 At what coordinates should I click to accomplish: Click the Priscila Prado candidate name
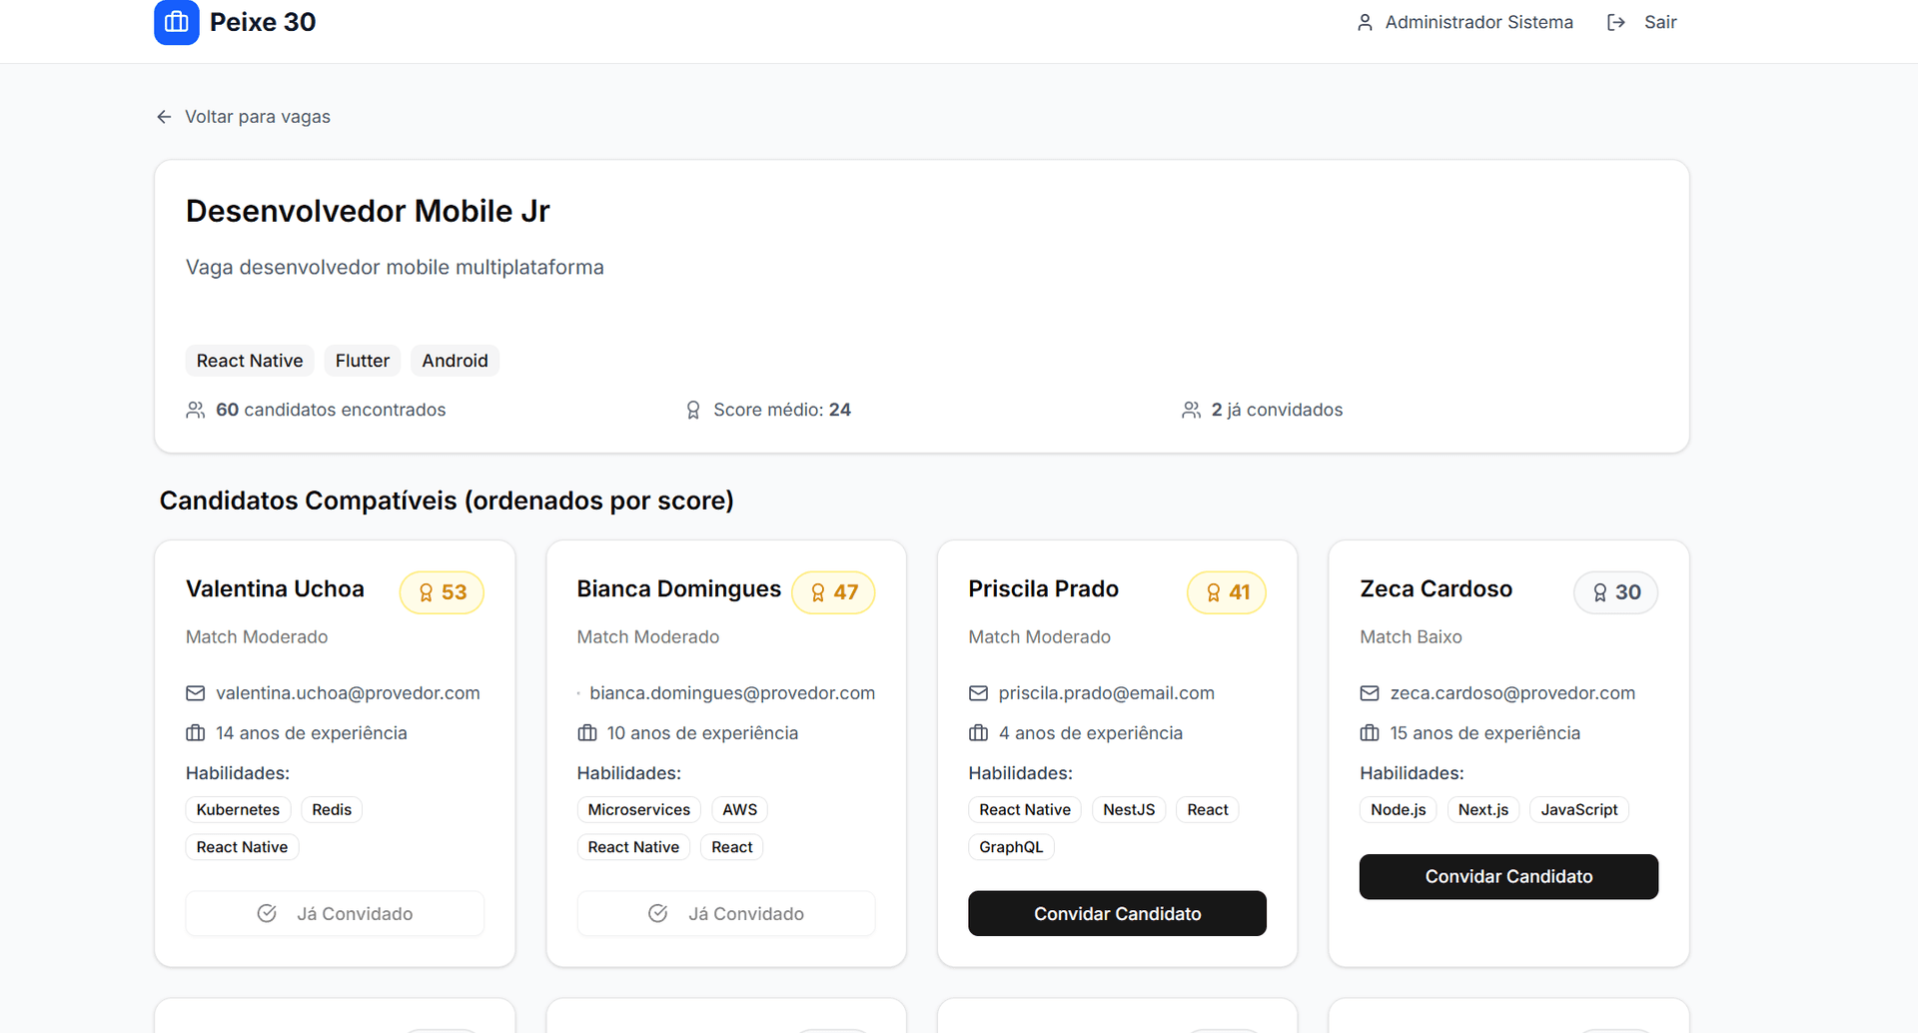(x=1043, y=588)
